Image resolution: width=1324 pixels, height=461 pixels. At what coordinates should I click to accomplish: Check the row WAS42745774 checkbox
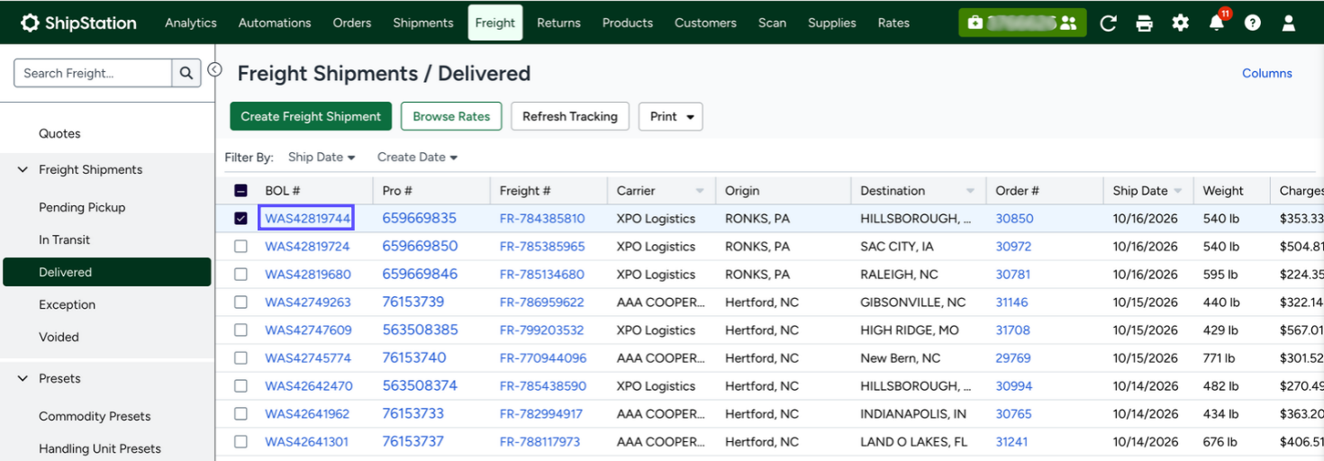click(240, 358)
